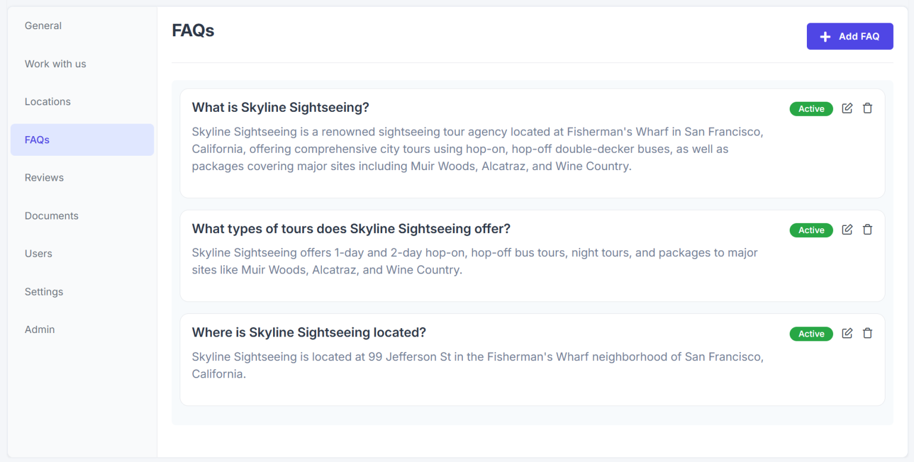
Task: Open the 'What types of tours' question title
Action: pyautogui.click(x=351, y=229)
